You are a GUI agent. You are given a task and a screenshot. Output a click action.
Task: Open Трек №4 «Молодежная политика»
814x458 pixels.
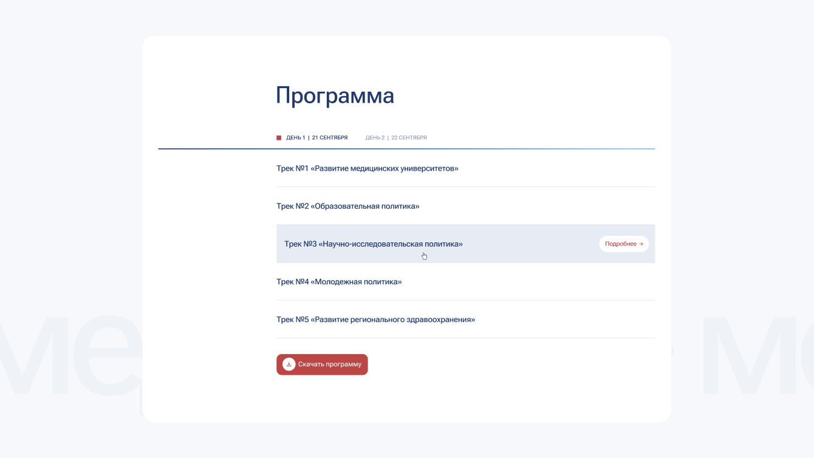tap(465, 282)
